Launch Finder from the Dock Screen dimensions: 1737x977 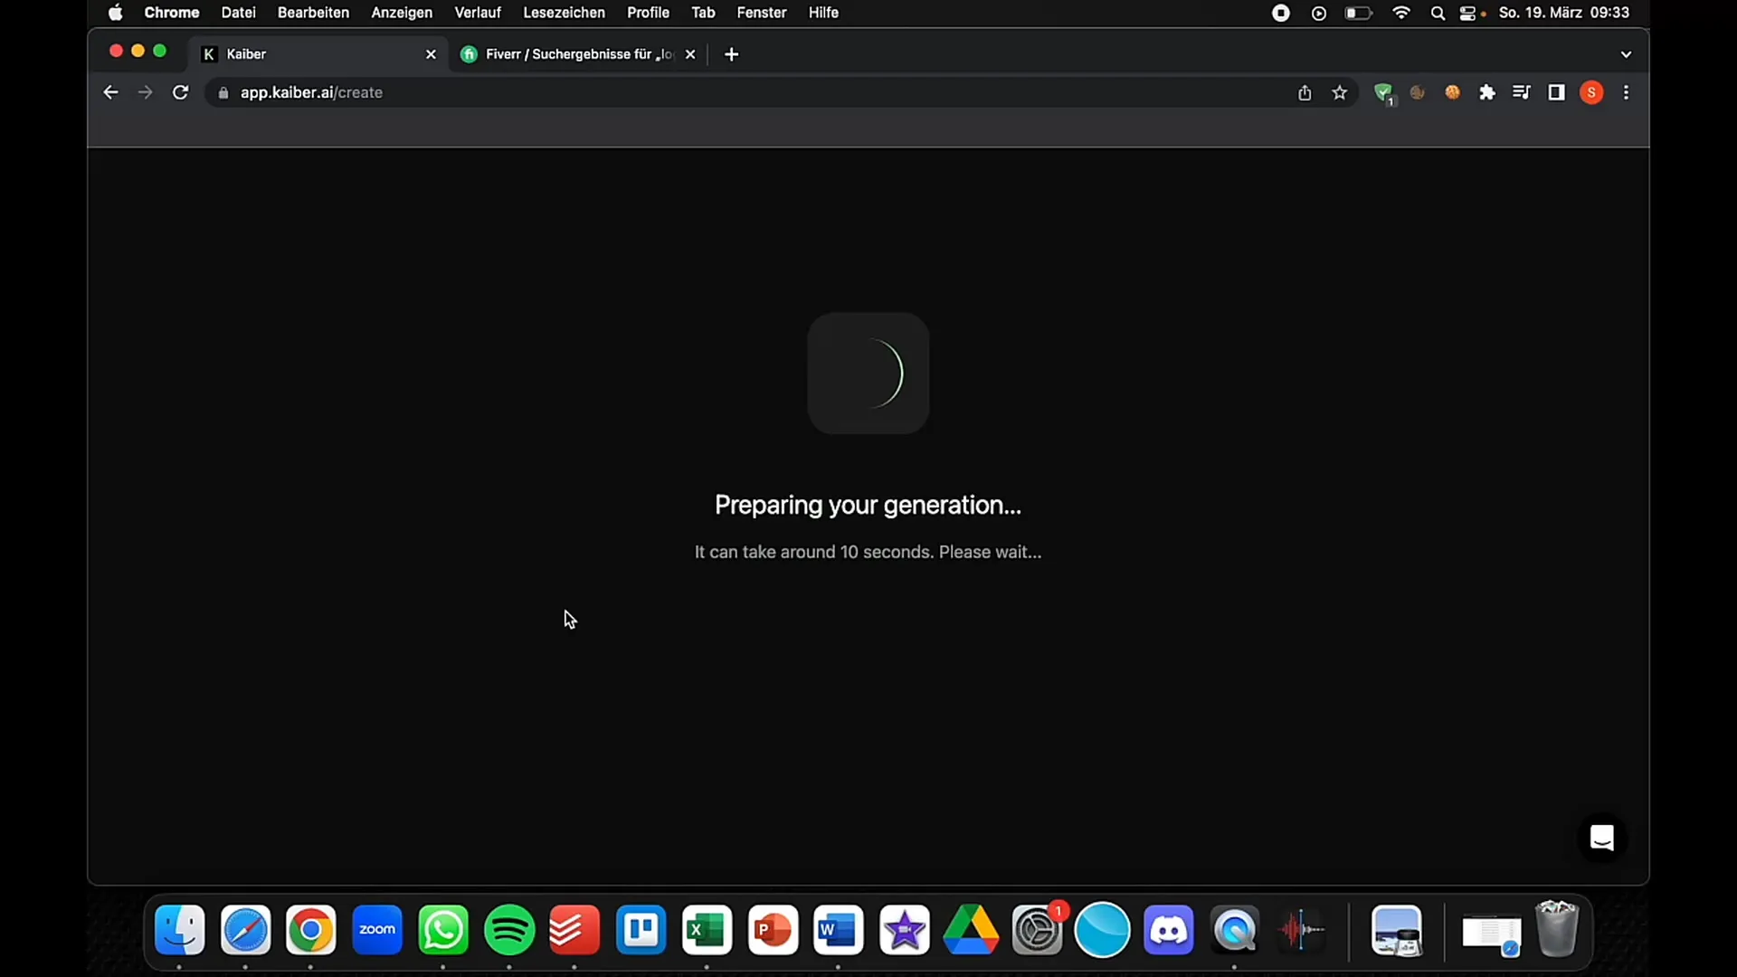[179, 930]
